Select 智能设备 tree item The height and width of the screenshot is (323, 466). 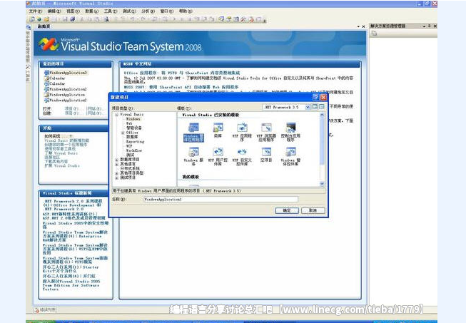pyautogui.click(x=134, y=128)
